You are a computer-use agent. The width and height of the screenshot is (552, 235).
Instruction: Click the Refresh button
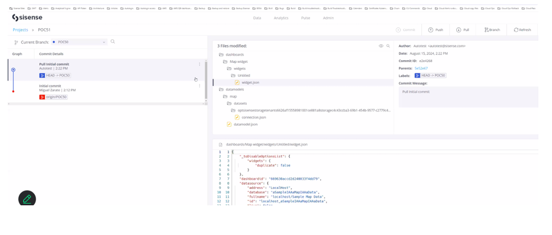click(522, 30)
